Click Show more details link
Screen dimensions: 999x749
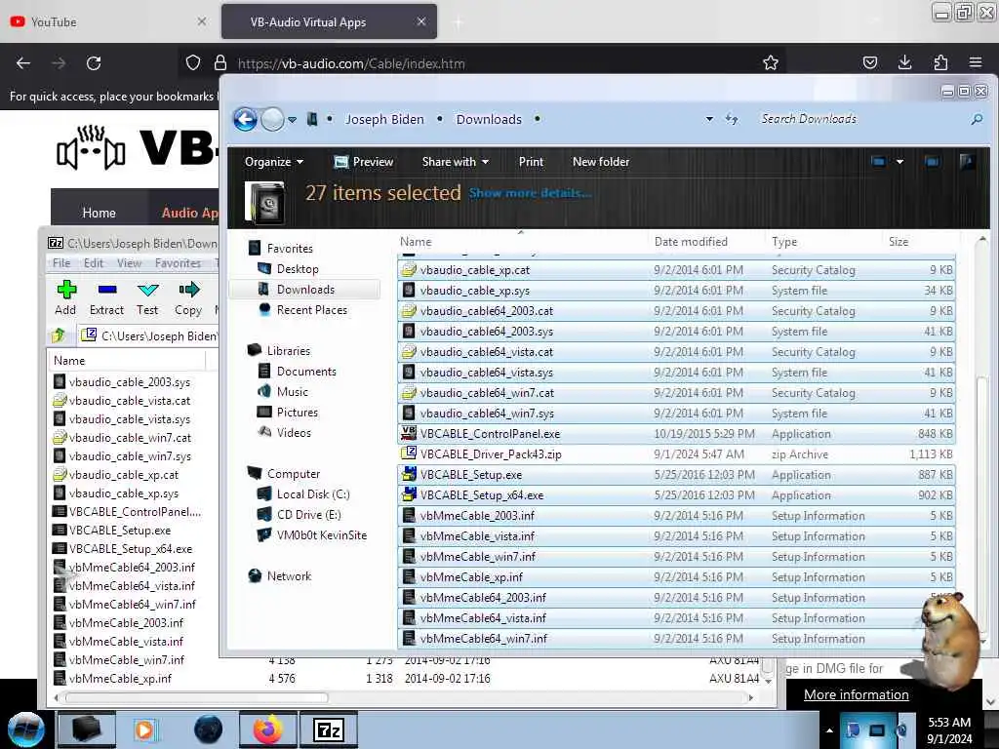[530, 193]
